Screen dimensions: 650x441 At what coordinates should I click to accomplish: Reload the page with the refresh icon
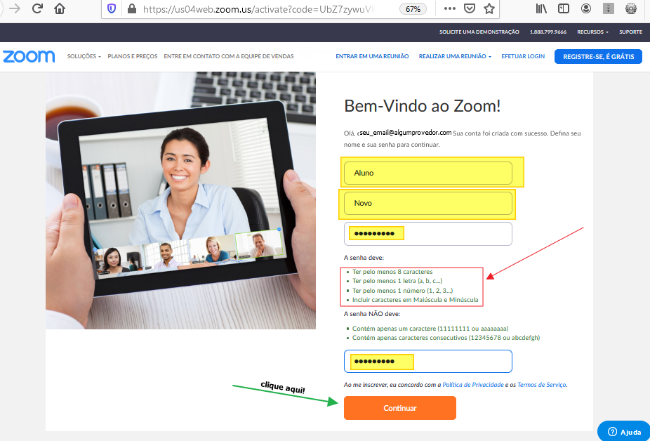pyautogui.click(x=37, y=8)
